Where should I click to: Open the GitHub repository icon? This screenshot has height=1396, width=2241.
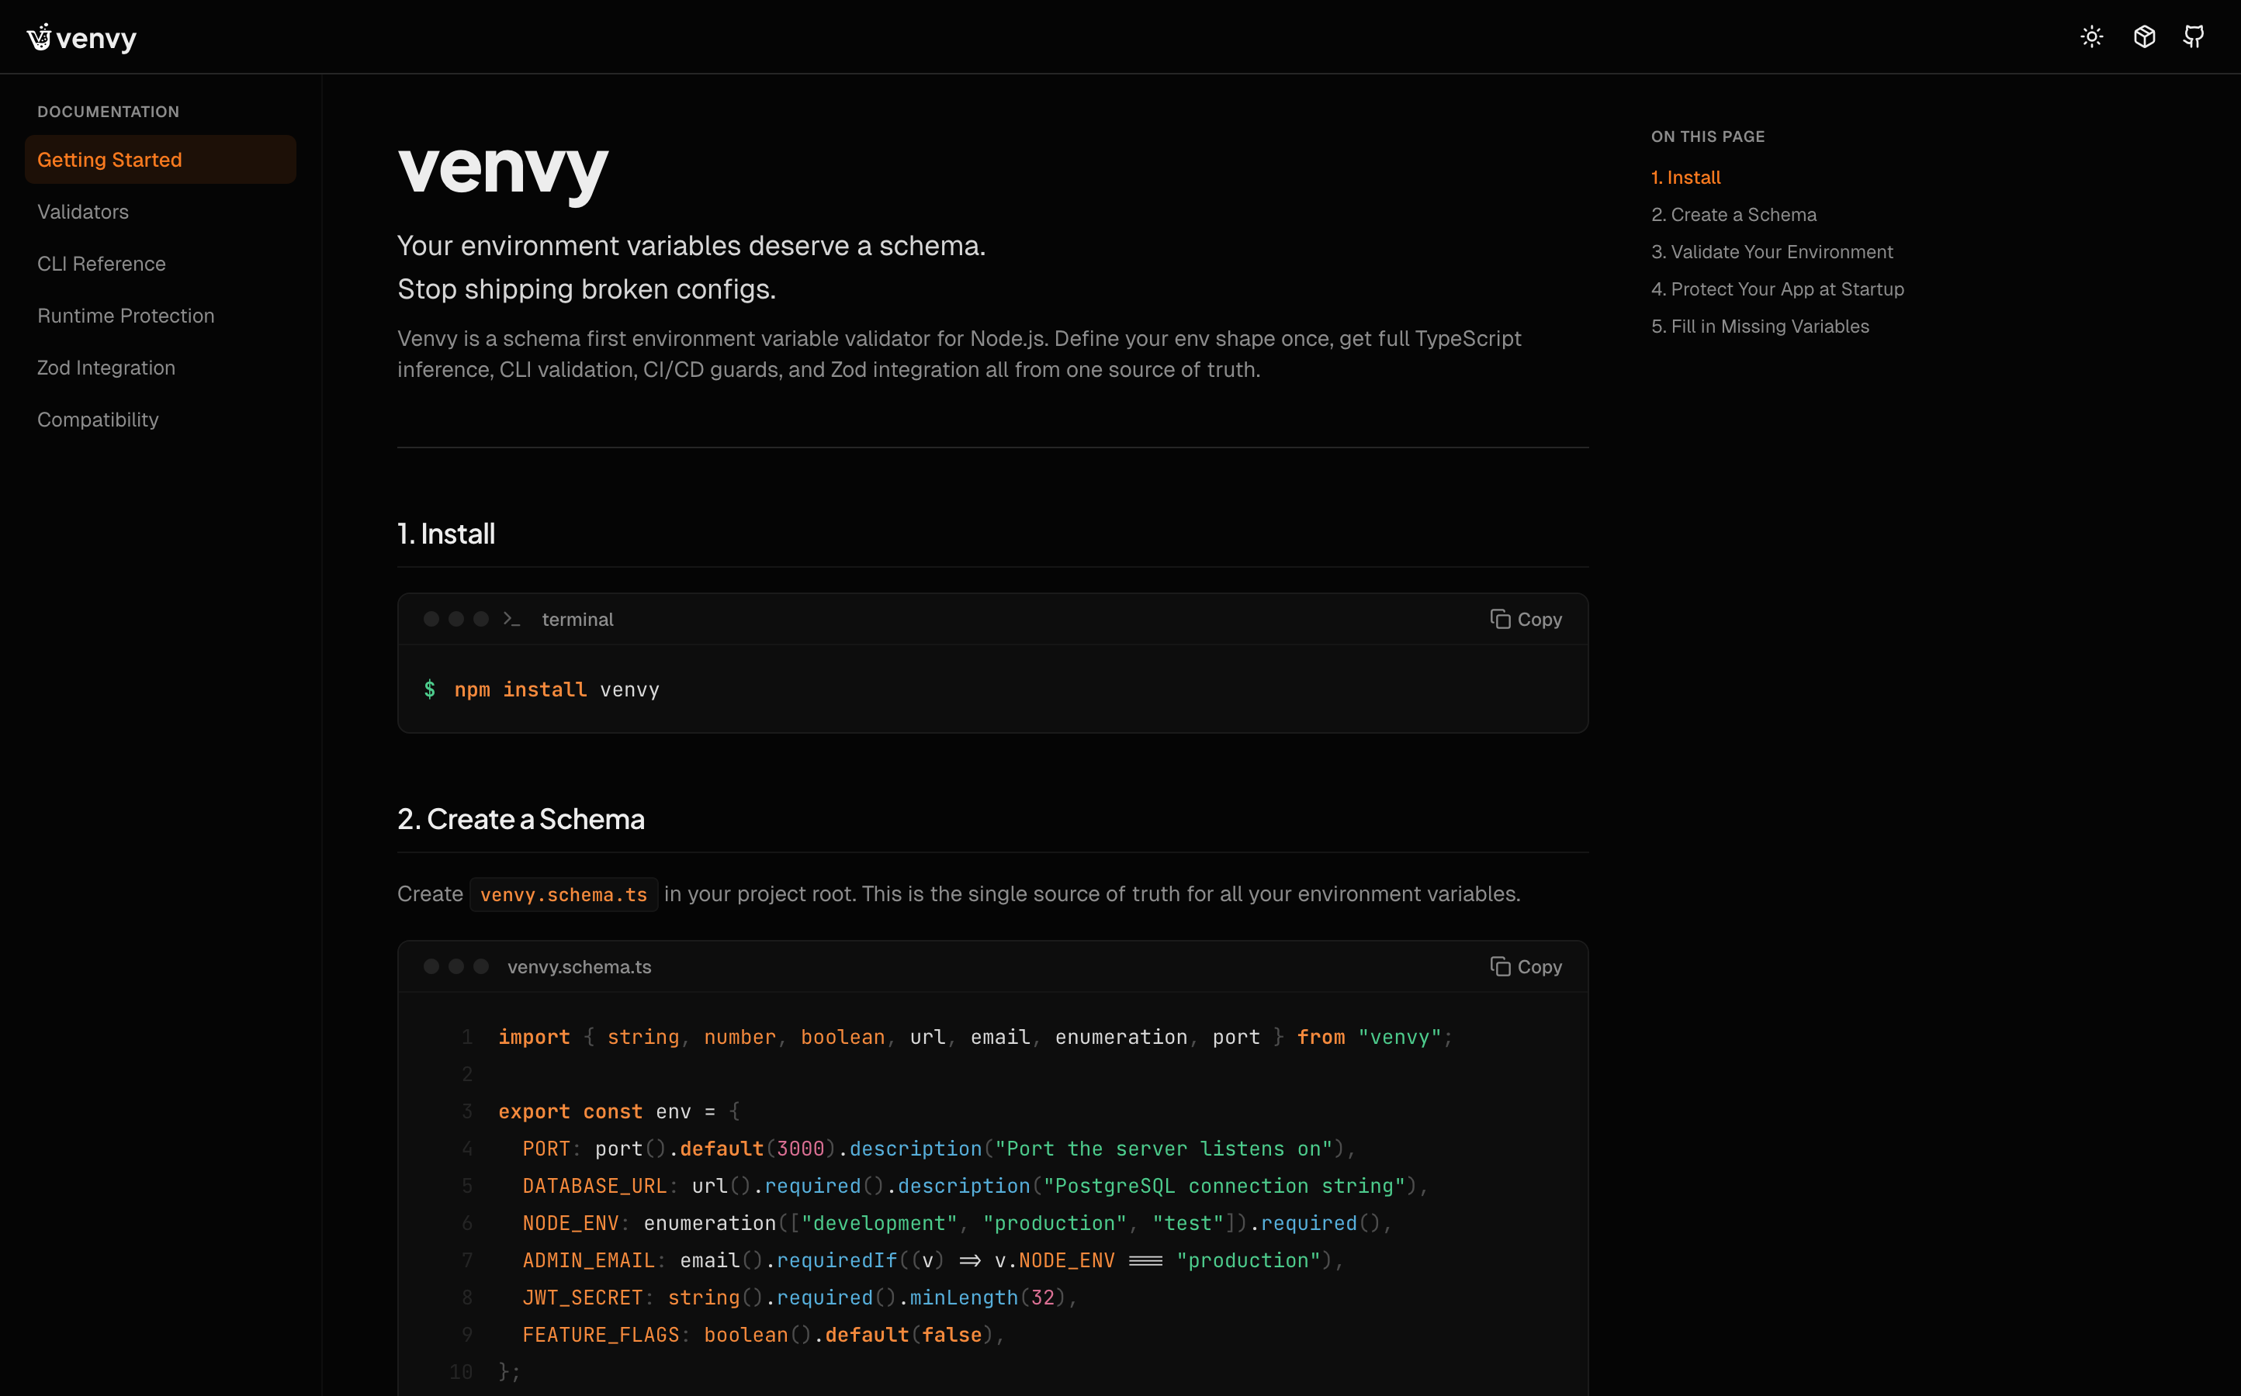[x=2194, y=37]
